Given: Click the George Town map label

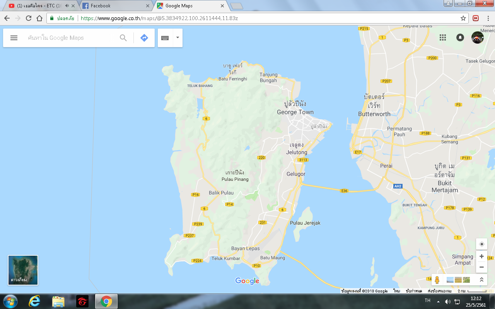Looking at the screenshot, I should click(x=295, y=112).
